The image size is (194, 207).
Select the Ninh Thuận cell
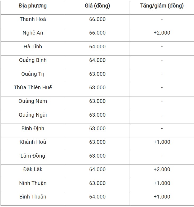pyautogui.click(x=33, y=183)
